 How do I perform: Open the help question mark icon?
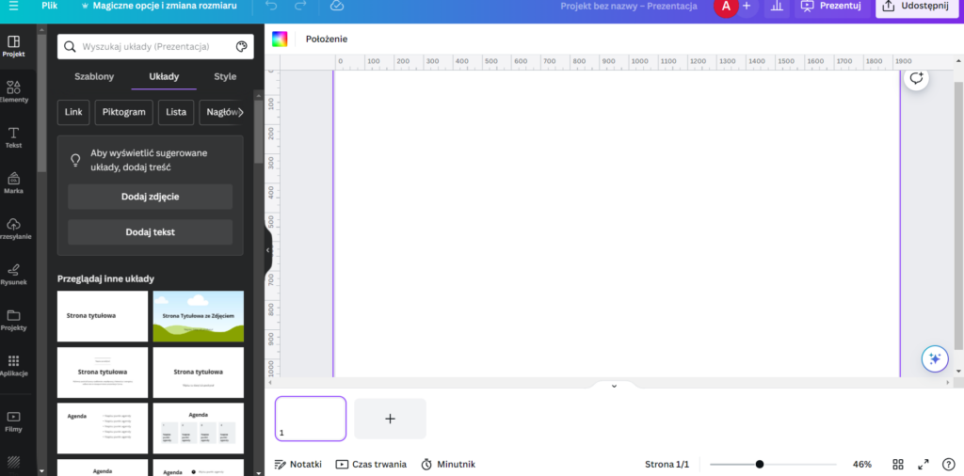948,465
